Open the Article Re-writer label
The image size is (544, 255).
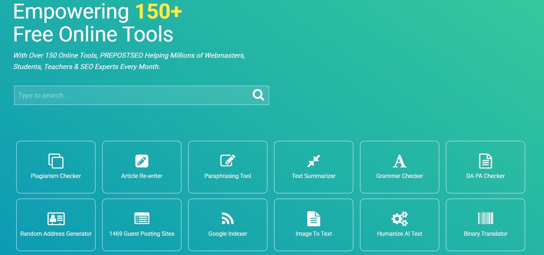142,176
